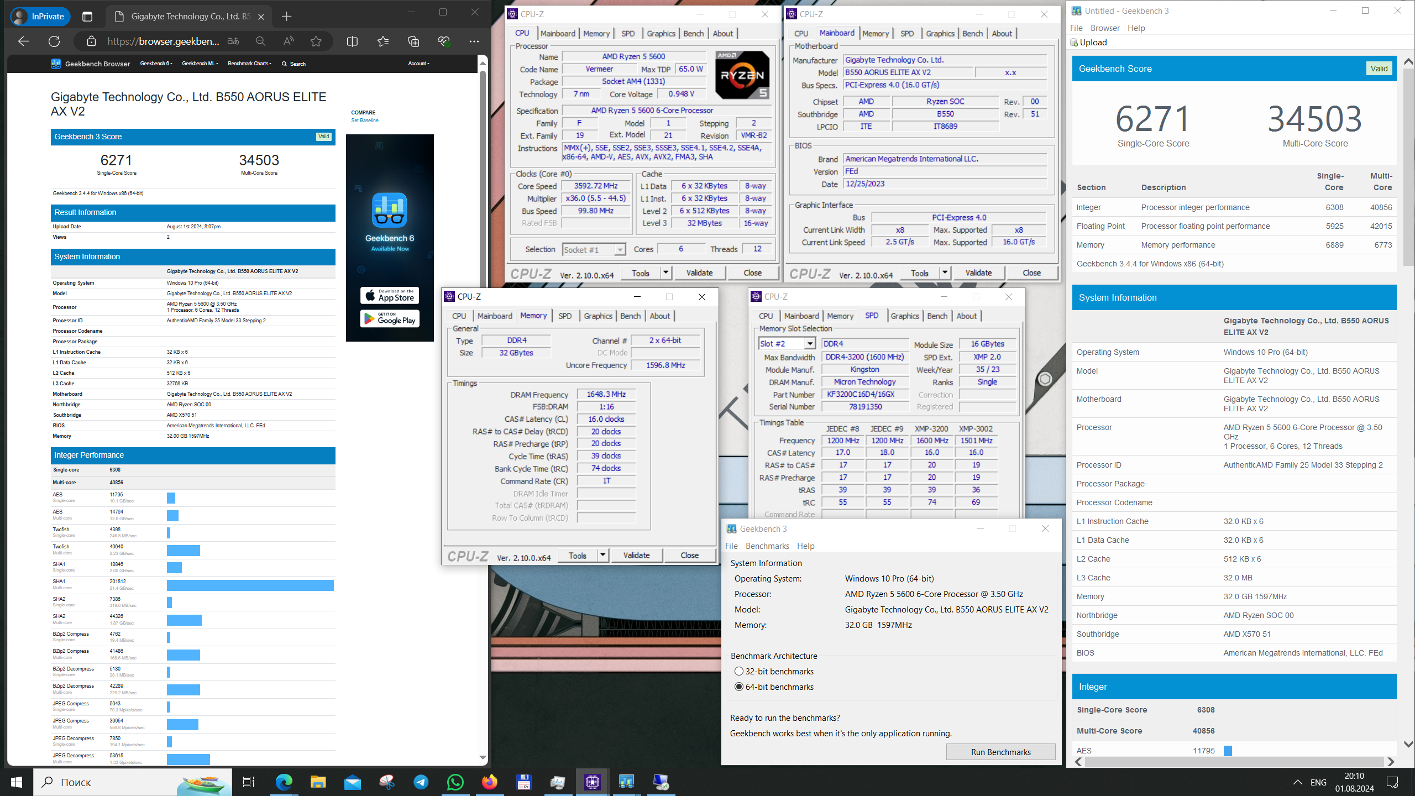This screenshot has height=796, width=1415.
Task: Open Help menu in Geekbench 3 dialog
Action: (805, 546)
